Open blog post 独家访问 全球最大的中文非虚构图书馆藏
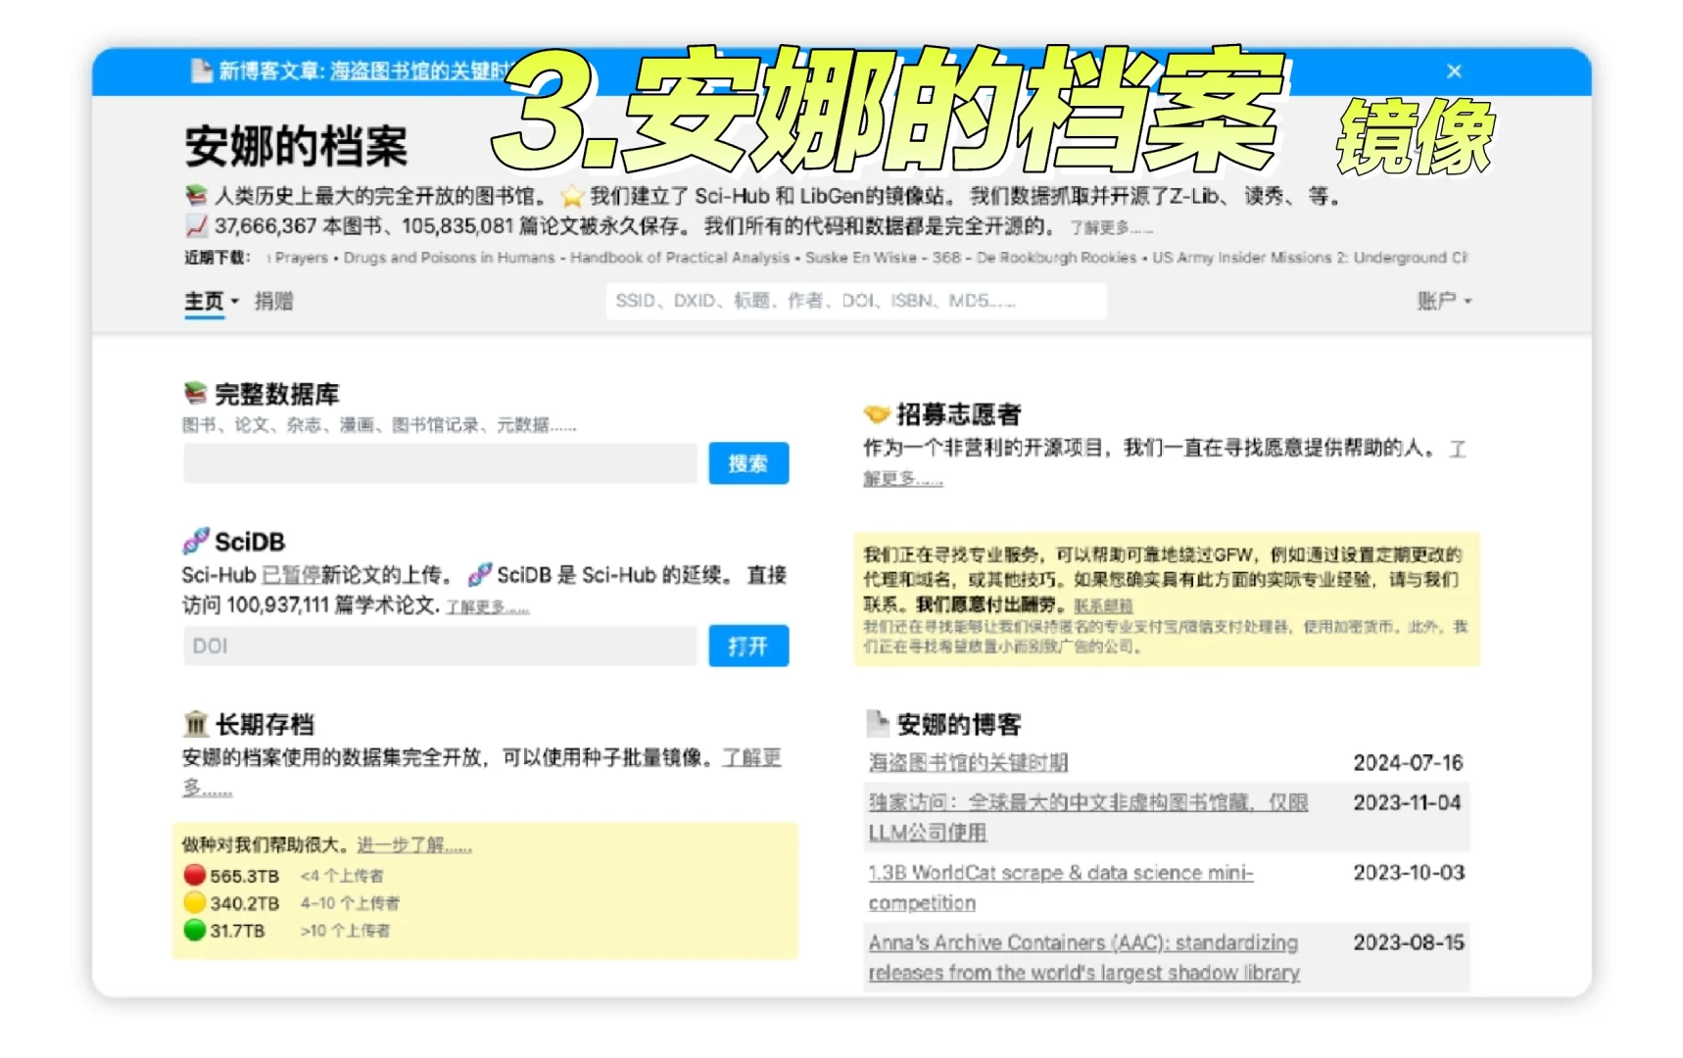1683x1058 pixels. 1087,817
